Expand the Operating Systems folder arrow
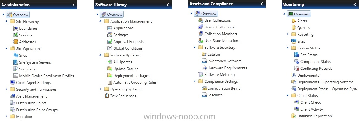Screen dimensions: 359x121 (101, 89)
